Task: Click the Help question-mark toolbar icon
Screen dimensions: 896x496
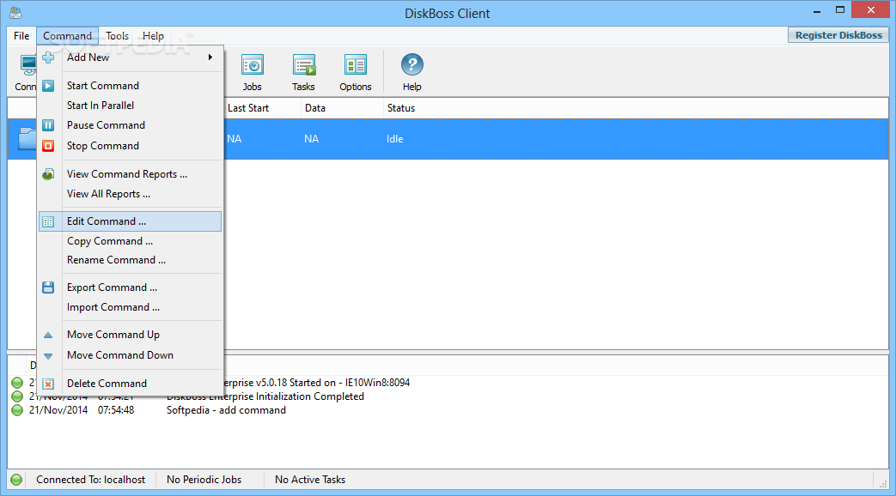Action: (412, 72)
